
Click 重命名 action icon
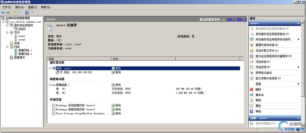[252, 95]
